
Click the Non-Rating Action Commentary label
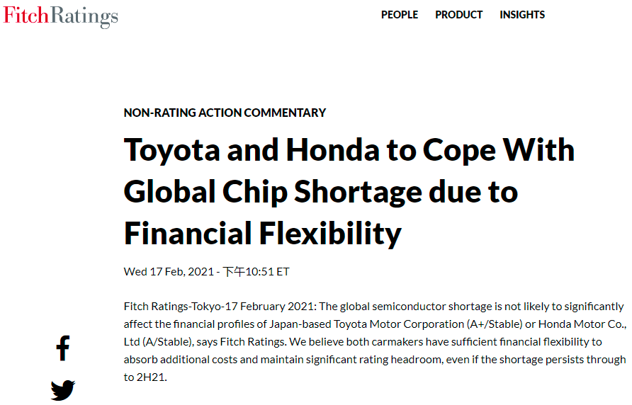[225, 113]
